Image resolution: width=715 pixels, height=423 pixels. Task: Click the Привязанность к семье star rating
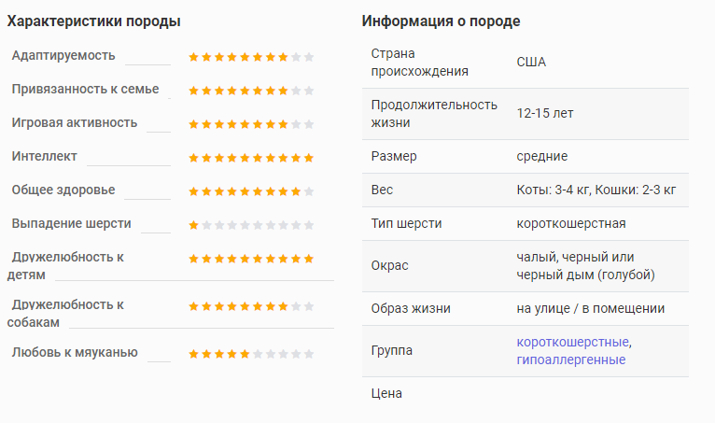(251, 91)
